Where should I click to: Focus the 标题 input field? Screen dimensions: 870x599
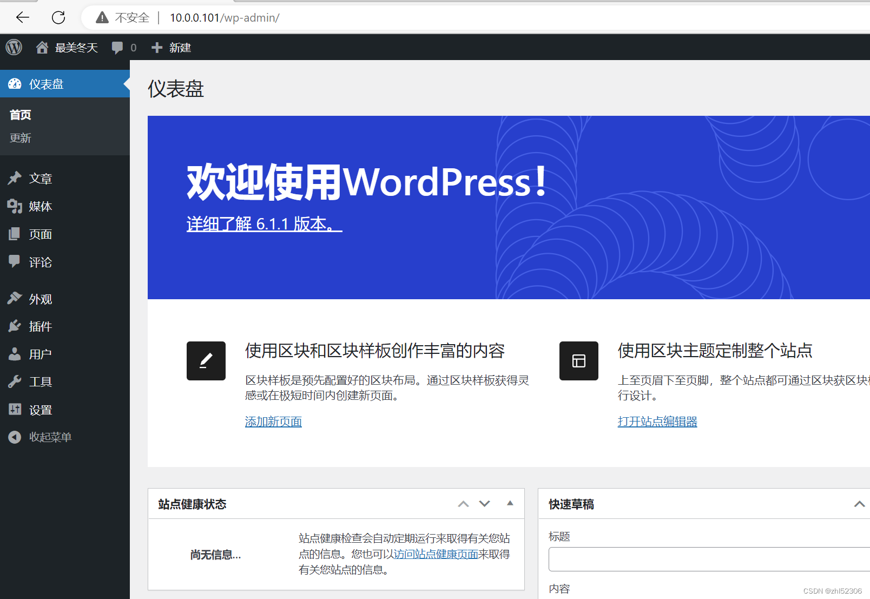709,559
